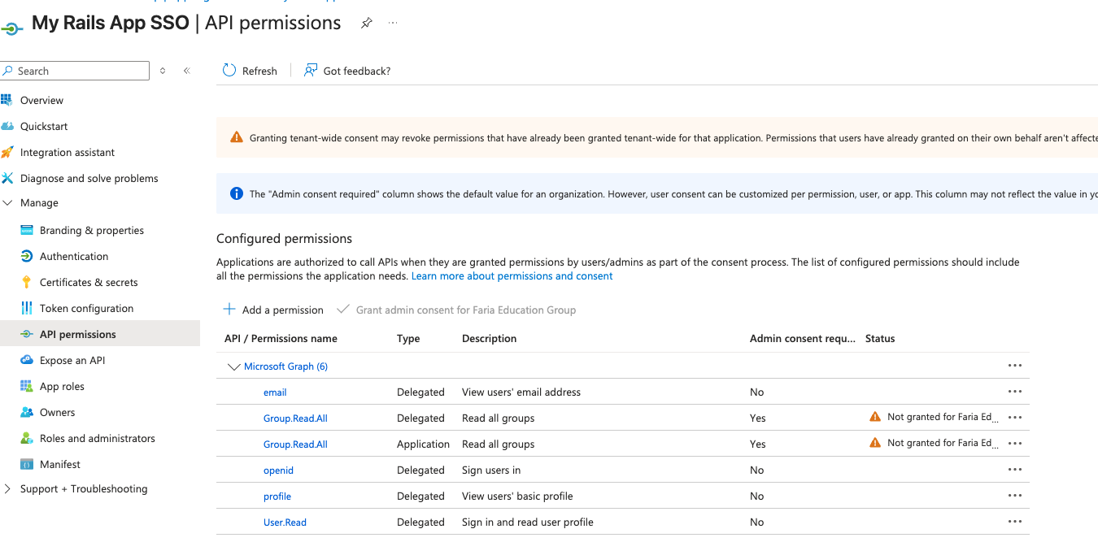The height and width of the screenshot is (555, 1098).
Task: Click the Microsoft Graph (6) link
Action: click(x=285, y=366)
